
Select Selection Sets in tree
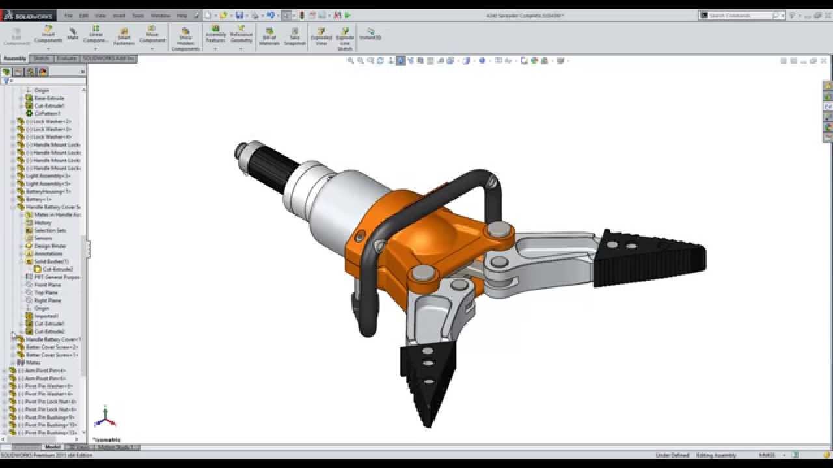pos(50,231)
